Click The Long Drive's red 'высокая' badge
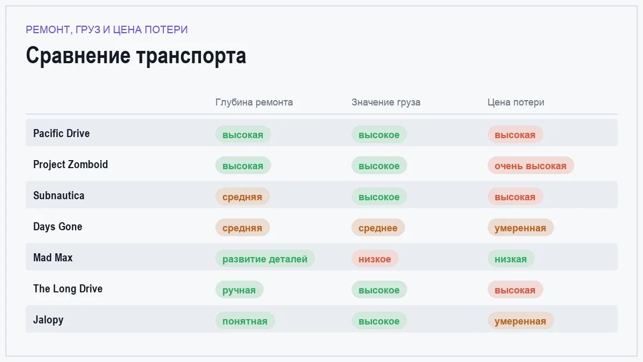The image size is (643, 362). [515, 290]
